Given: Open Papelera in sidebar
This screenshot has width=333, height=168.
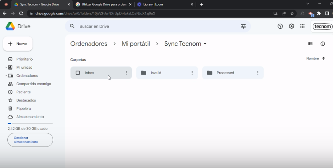Looking at the screenshot, I should click(x=23, y=109).
